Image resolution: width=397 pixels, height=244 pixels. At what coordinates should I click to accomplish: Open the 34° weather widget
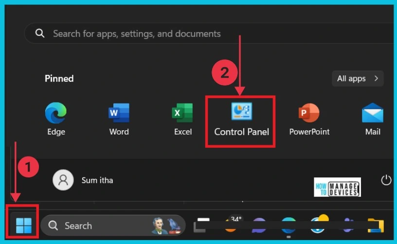[233, 224]
